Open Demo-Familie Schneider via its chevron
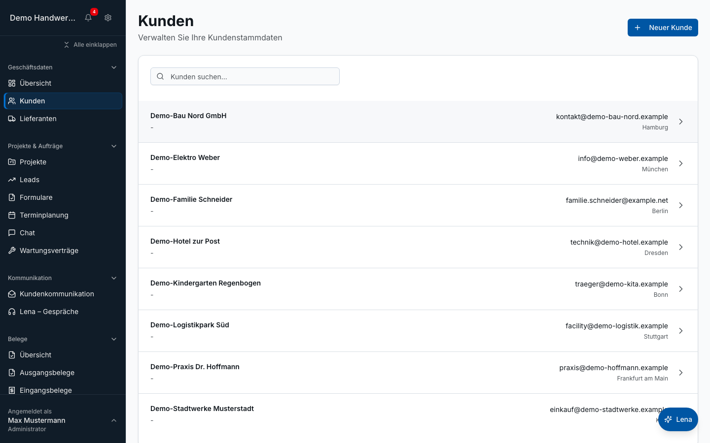710x443 pixels. click(680, 205)
